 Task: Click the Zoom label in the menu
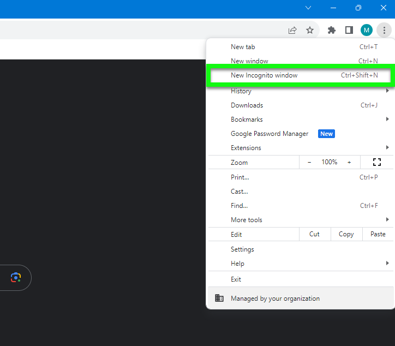[x=239, y=163]
